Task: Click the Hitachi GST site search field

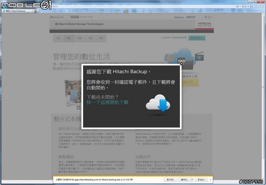Action: click(60, 17)
